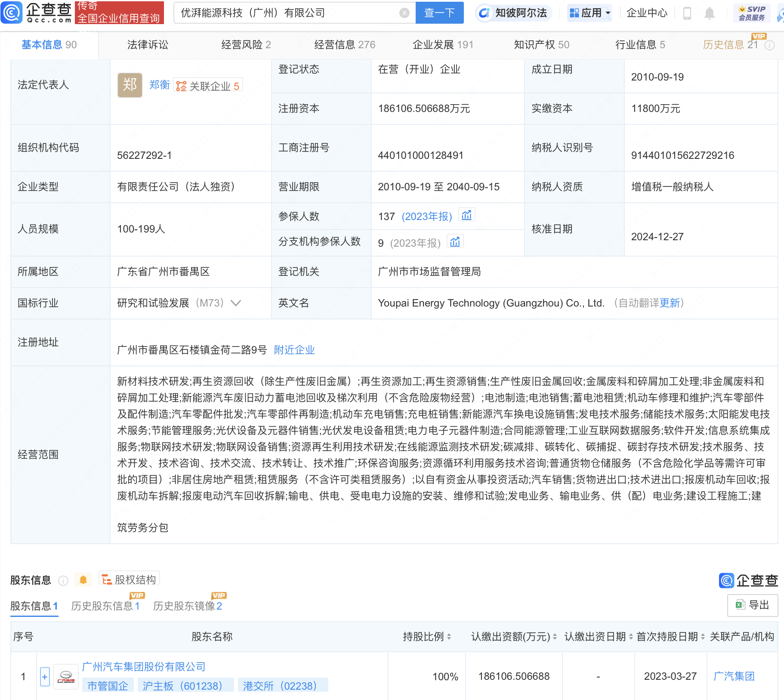
Task: Click the 查一下 search button
Action: pyautogui.click(x=439, y=13)
